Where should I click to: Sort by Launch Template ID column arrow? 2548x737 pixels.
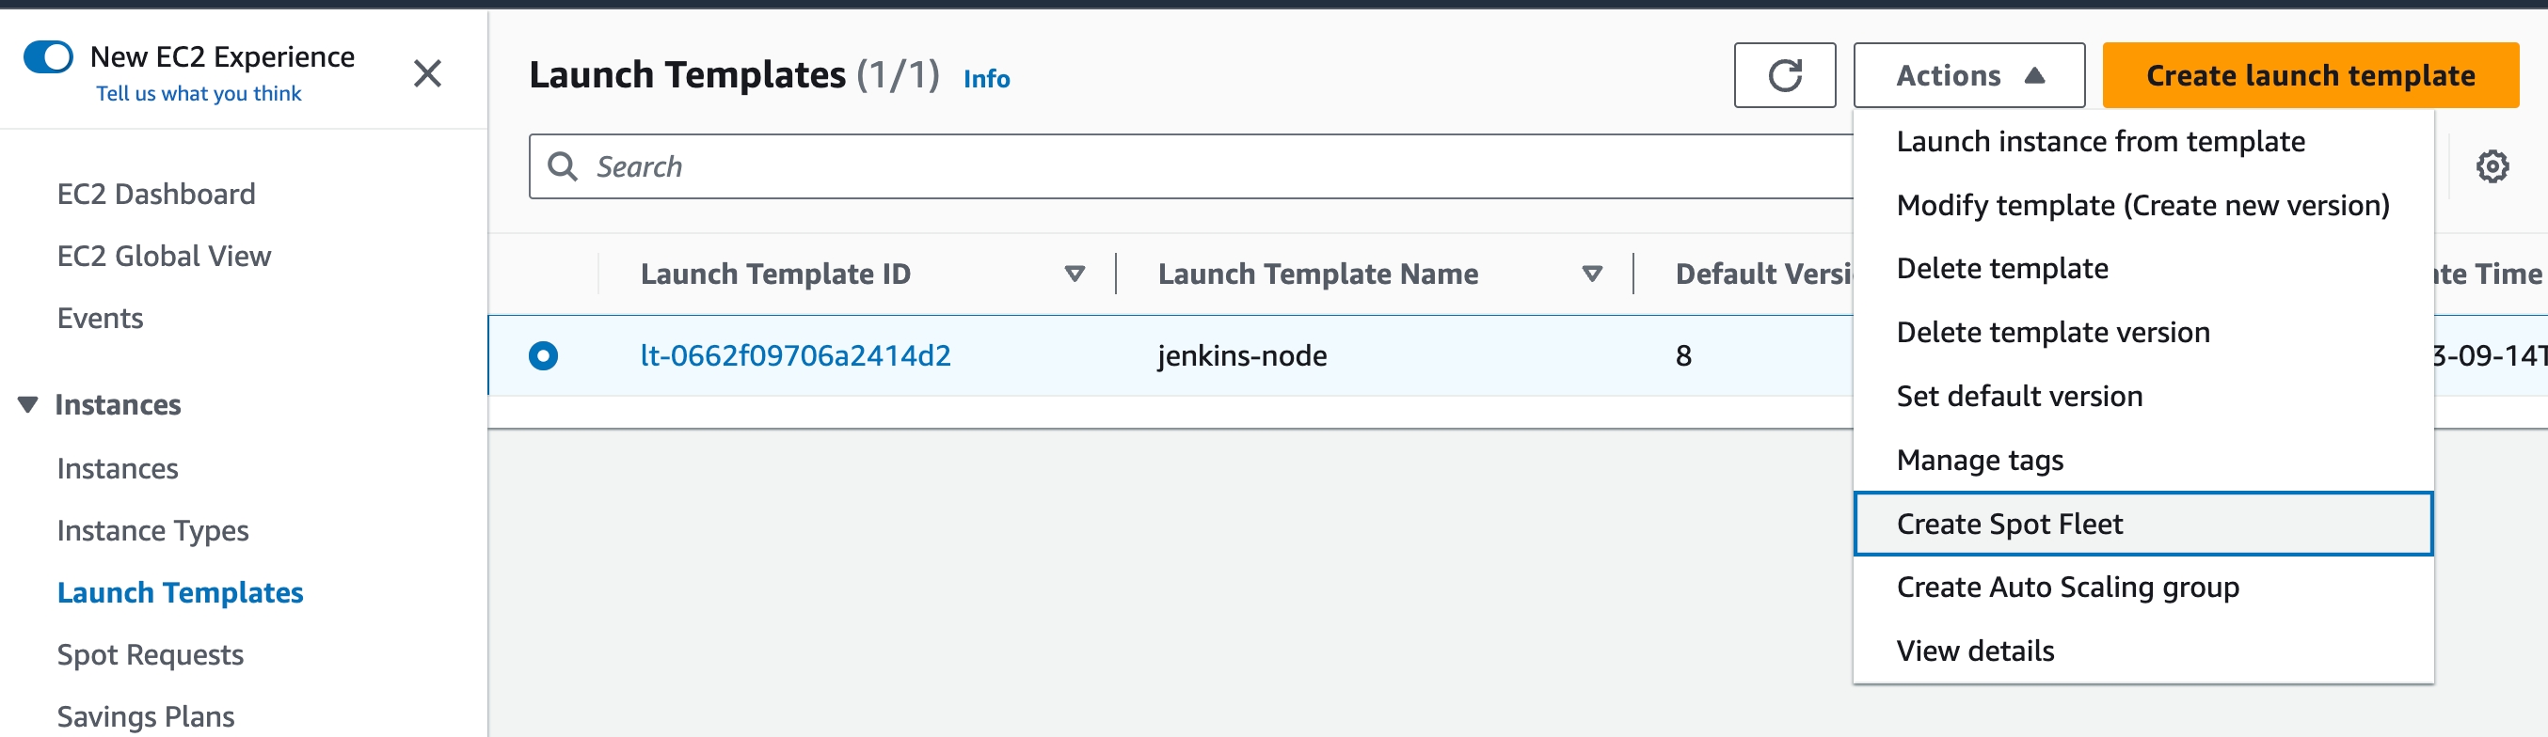1075,274
